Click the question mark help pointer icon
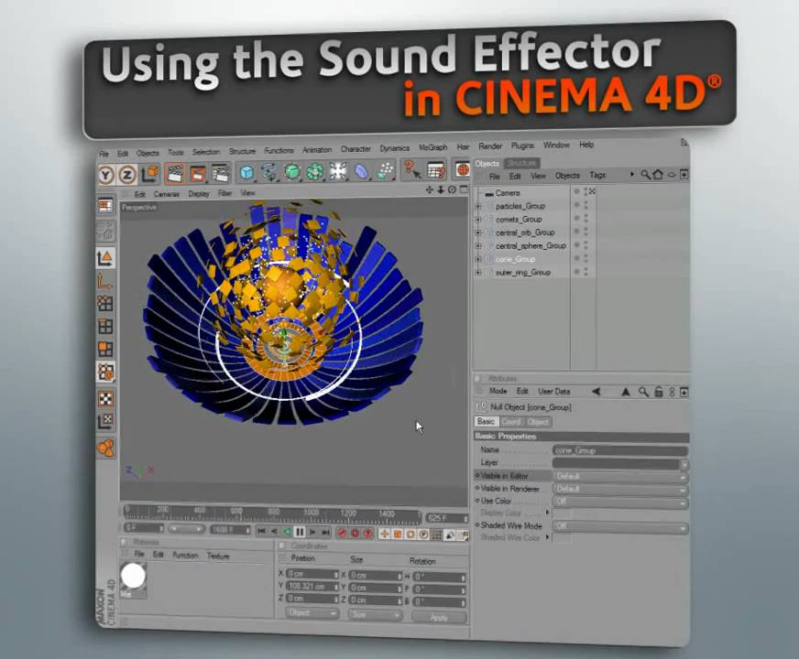The image size is (799, 659). coord(412,169)
